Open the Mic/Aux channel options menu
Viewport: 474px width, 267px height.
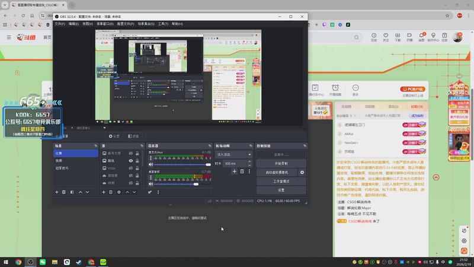pos(150,158)
